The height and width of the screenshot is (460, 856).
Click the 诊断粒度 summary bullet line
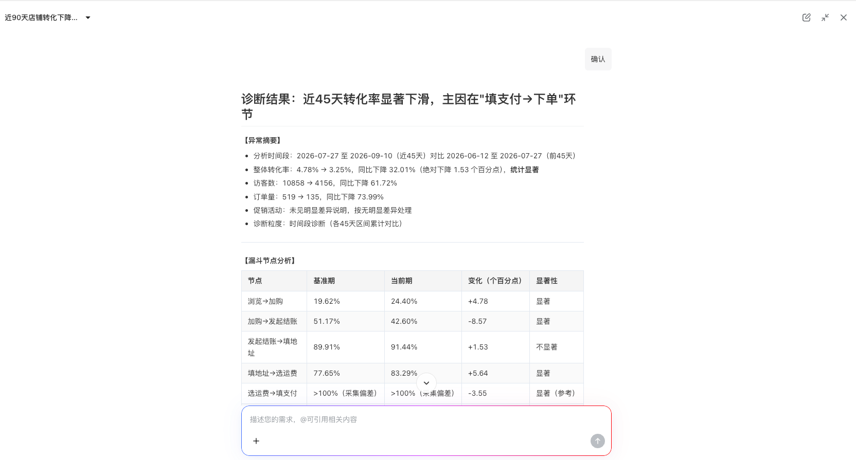(x=328, y=224)
